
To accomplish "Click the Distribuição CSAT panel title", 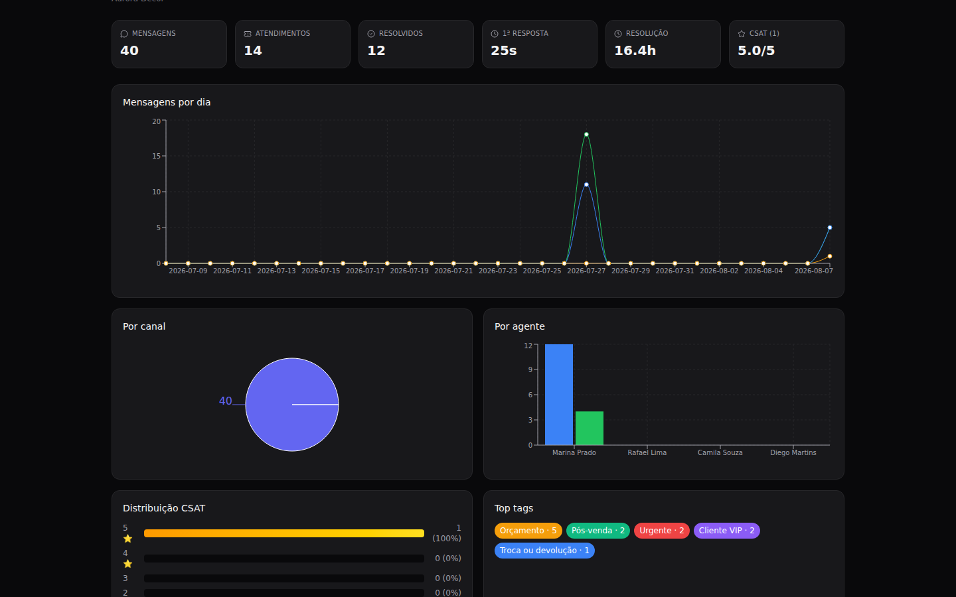I will coord(164,508).
